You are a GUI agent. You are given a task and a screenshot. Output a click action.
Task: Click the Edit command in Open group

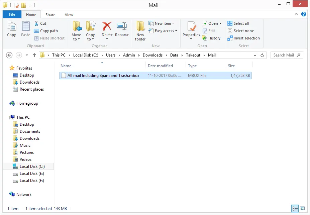pos(209,31)
